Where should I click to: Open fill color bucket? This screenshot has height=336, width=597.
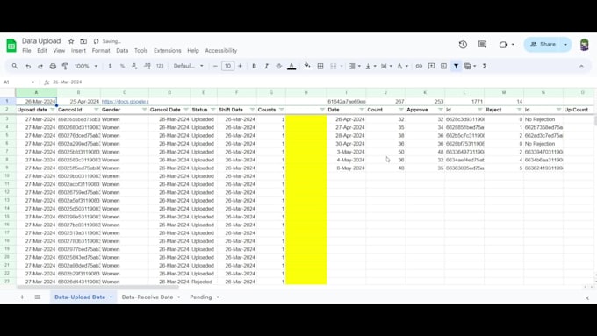click(x=307, y=66)
